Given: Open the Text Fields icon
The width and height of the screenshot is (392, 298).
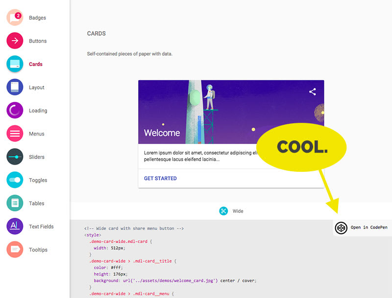Looking at the screenshot, I should coord(14,227).
